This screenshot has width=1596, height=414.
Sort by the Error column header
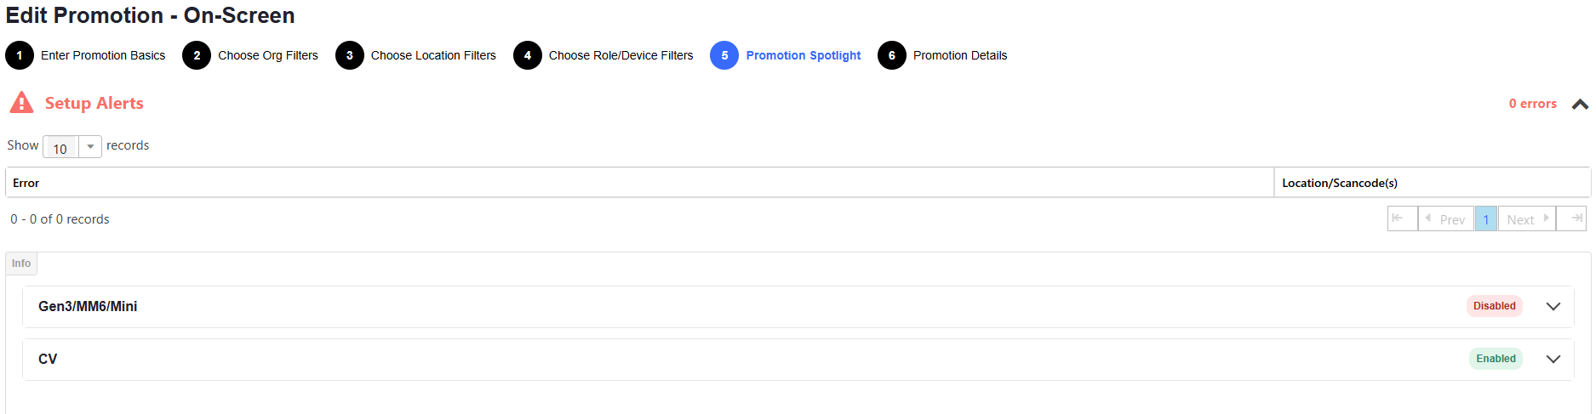pyautogui.click(x=26, y=183)
